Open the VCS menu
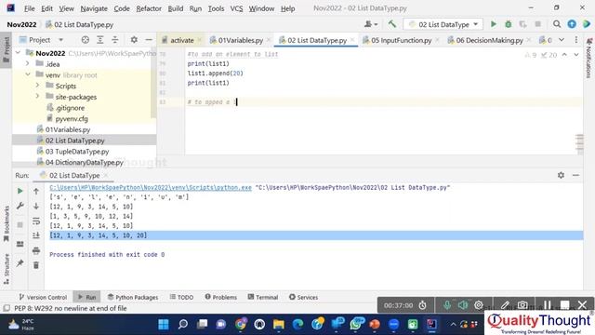 pyautogui.click(x=236, y=8)
